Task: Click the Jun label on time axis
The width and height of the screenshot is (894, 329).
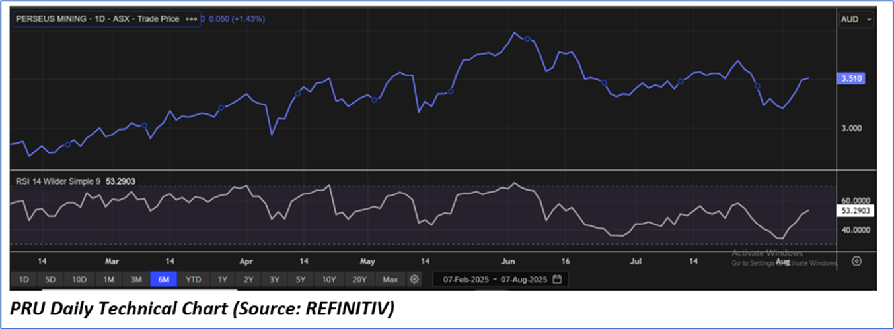Action: [x=509, y=261]
